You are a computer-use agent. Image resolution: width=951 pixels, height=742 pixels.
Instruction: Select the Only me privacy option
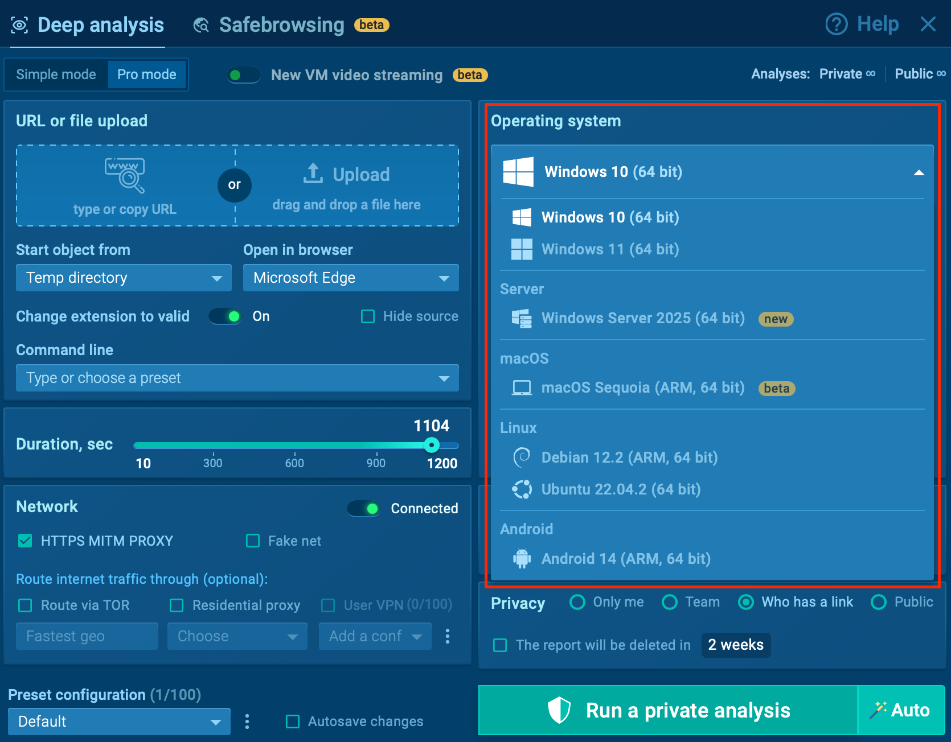tap(577, 602)
